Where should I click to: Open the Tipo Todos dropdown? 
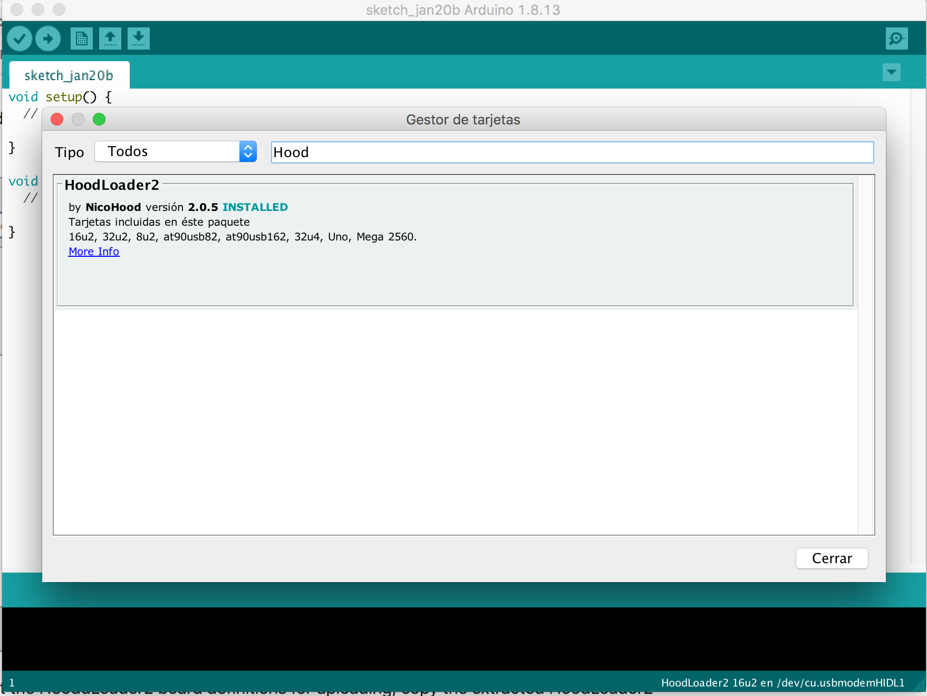click(176, 151)
